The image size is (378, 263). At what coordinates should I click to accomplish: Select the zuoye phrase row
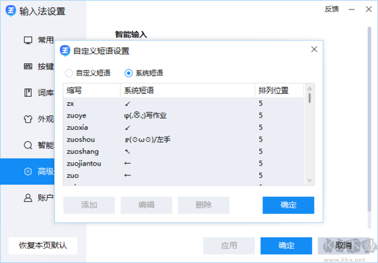tap(183, 116)
